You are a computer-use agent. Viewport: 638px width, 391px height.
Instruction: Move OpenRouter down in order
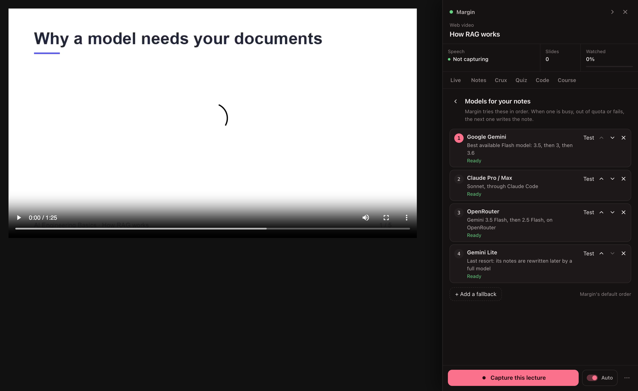(x=612, y=212)
